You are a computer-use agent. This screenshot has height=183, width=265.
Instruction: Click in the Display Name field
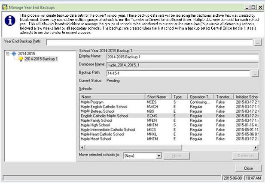point(182,56)
